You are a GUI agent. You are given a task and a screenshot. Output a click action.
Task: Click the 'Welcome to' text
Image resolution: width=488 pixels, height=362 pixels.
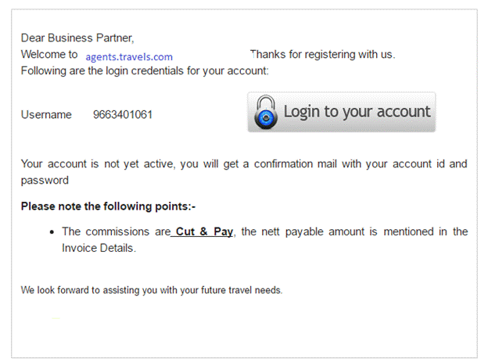pos(49,54)
